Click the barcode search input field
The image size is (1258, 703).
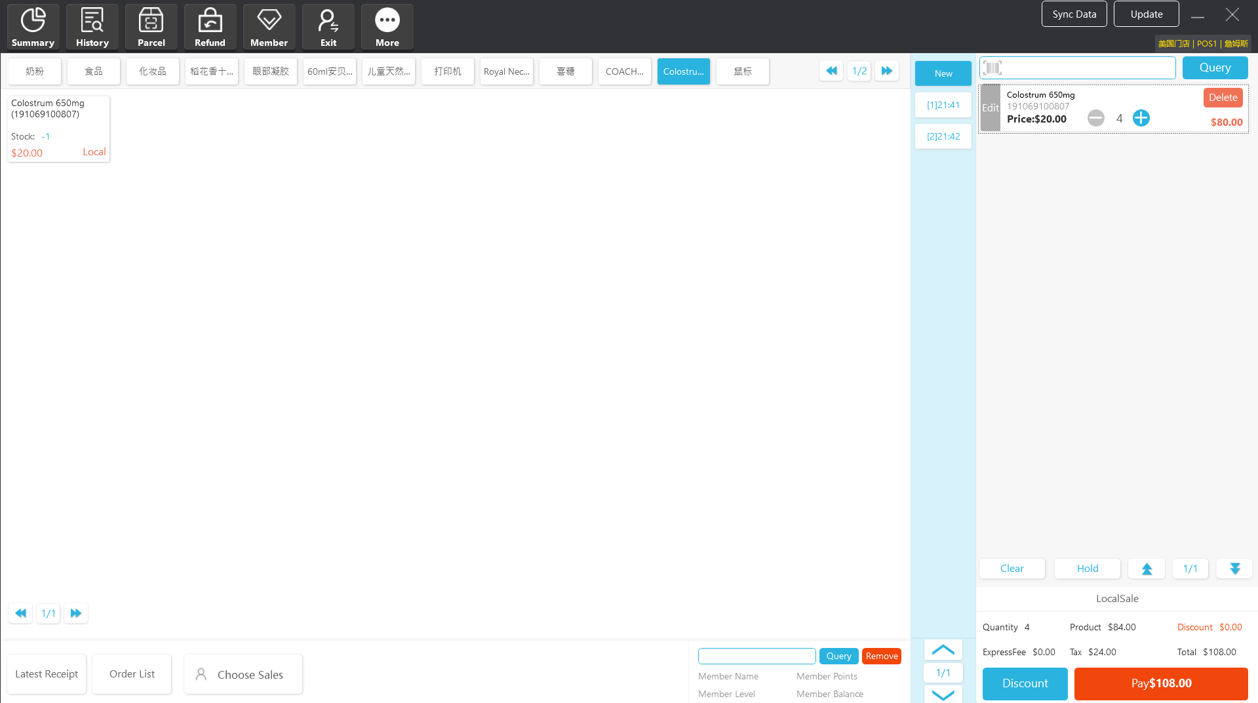[x=1088, y=67]
